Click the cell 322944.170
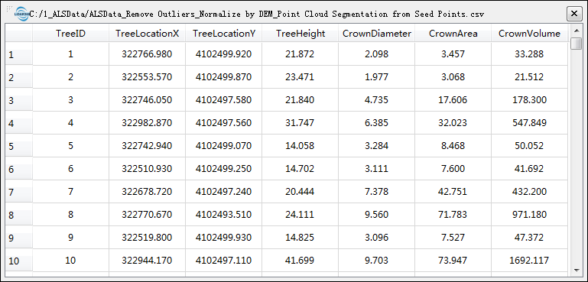Screen dimensions: 588x282 pyautogui.click(x=147, y=261)
